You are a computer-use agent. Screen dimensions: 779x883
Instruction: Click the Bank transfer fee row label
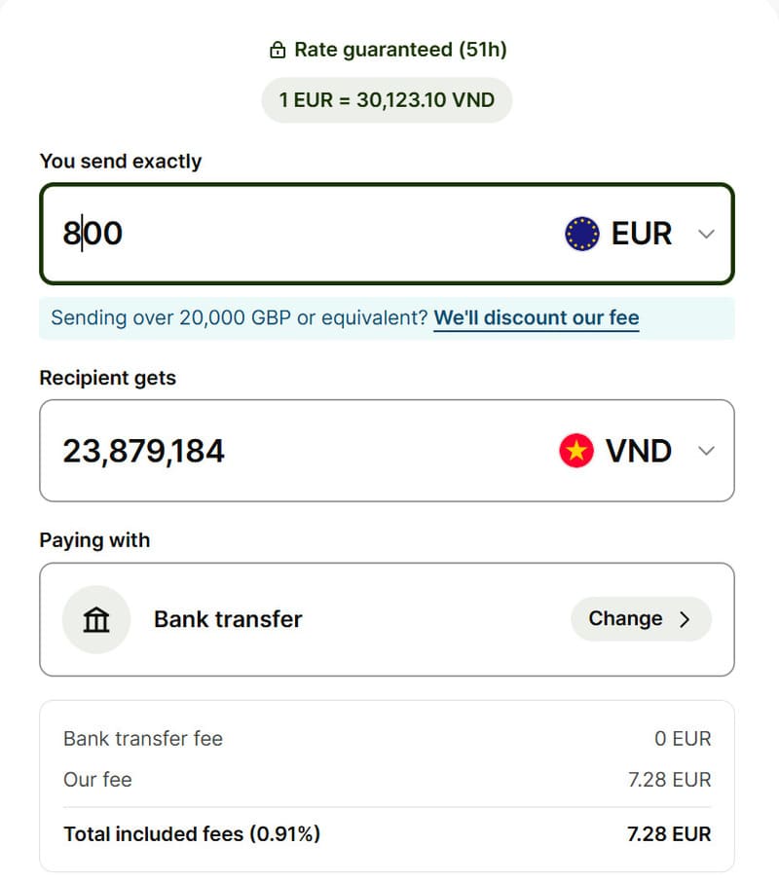click(x=143, y=739)
